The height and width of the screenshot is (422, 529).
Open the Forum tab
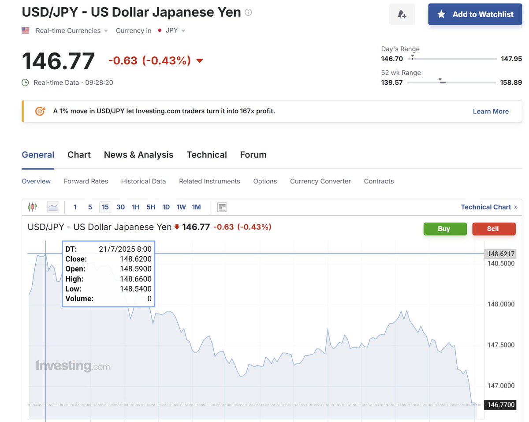(x=253, y=155)
